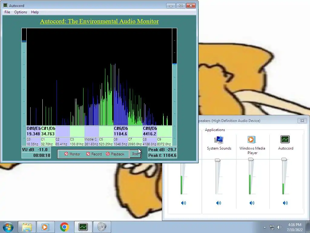Image resolution: width=310 pixels, height=233 pixels.
Task: Open Windows Explorer from the taskbar
Action: [x=27, y=227]
